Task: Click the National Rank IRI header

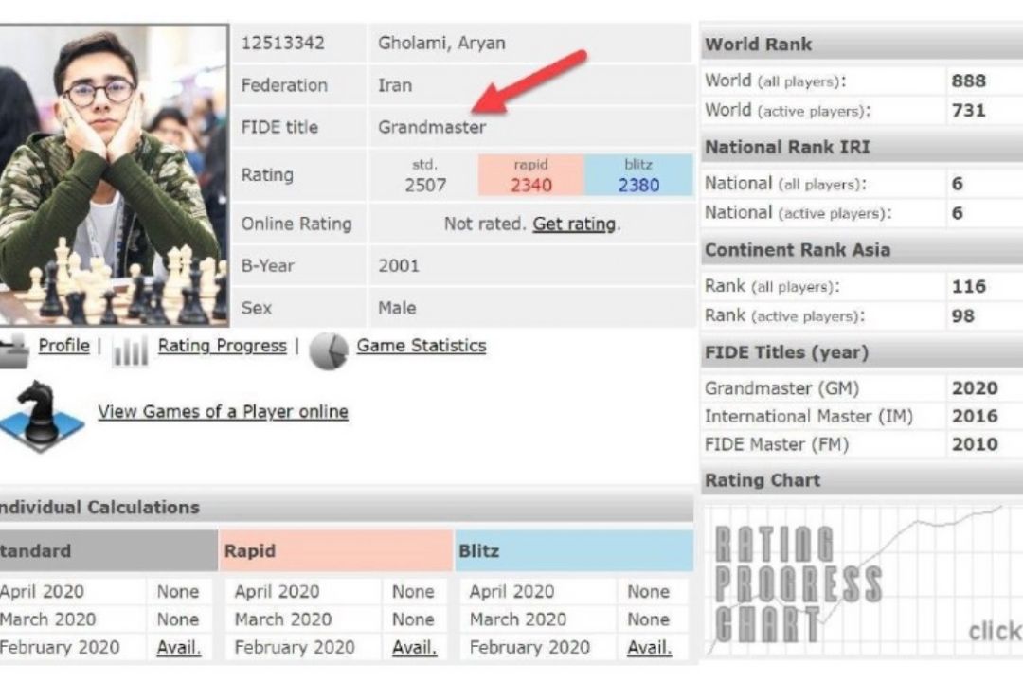Action: 862,147
